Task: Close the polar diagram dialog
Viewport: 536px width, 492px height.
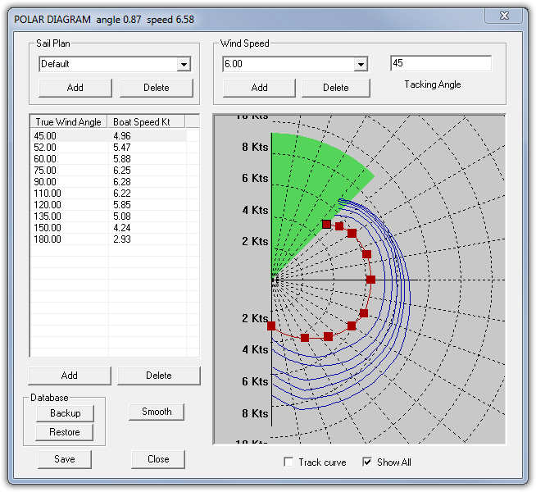Action: click(158, 459)
